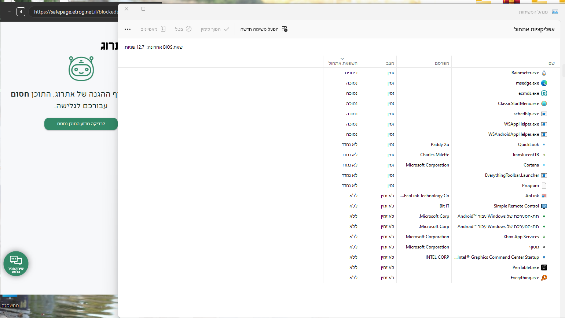Image resolution: width=565 pixels, height=318 pixels.
Task: Click the sort chevron above 'השפעת אתחול'
Action: (342, 59)
